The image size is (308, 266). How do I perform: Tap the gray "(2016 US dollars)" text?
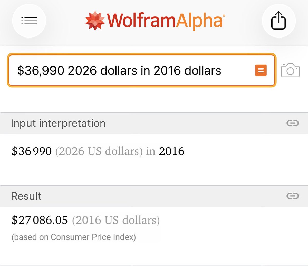click(116, 220)
